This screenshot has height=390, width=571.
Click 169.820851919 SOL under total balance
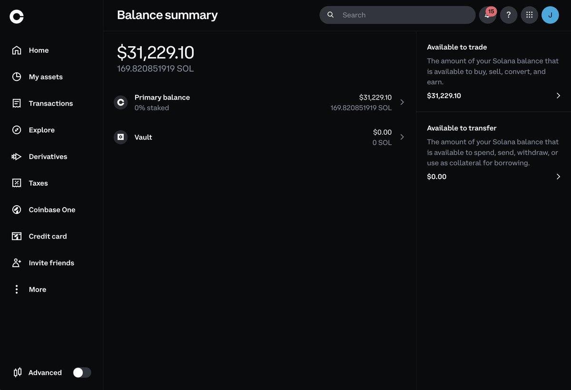coord(156,69)
